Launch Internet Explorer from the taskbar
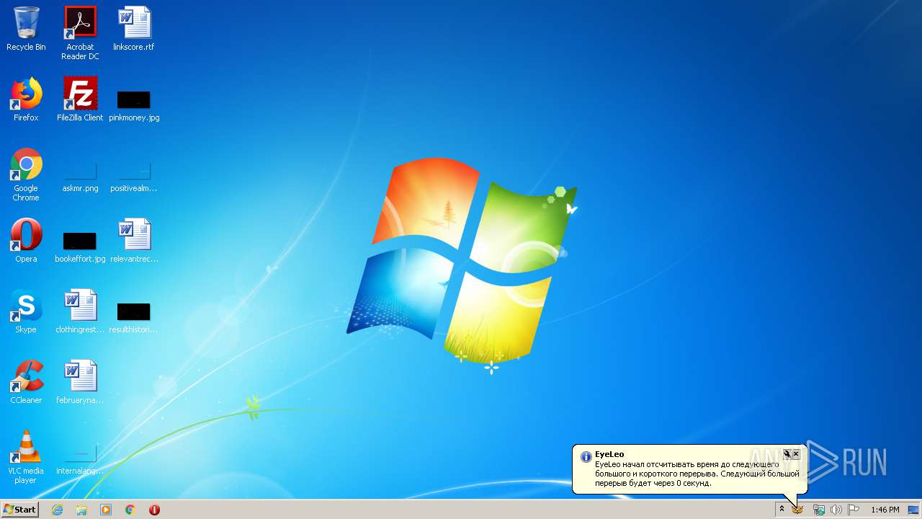This screenshot has width=922, height=519. tap(57, 510)
